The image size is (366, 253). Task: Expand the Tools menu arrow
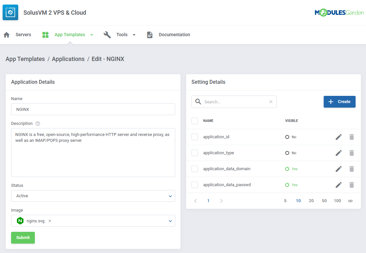click(x=134, y=35)
